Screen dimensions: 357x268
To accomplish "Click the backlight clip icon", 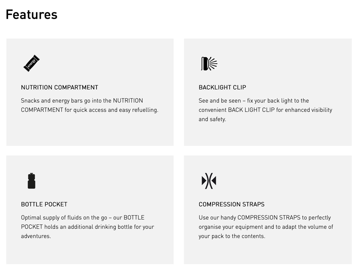I will 209,64.
